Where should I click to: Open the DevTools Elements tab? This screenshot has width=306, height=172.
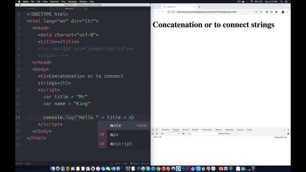pos(165,129)
